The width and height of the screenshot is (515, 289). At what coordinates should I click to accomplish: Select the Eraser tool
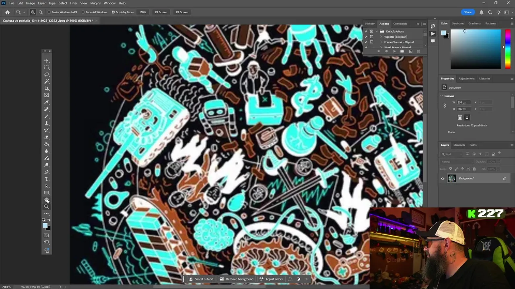[46, 137]
